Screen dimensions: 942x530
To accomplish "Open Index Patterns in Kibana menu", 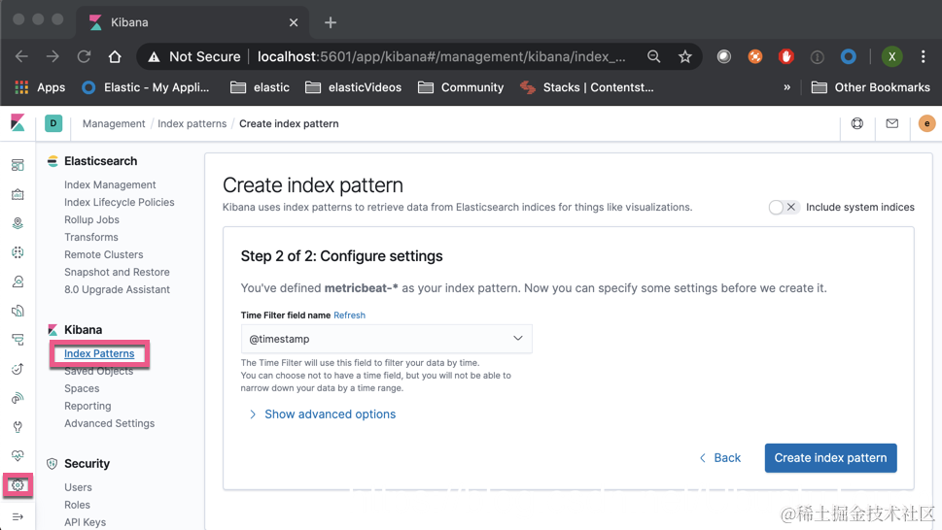I will pos(99,353).
